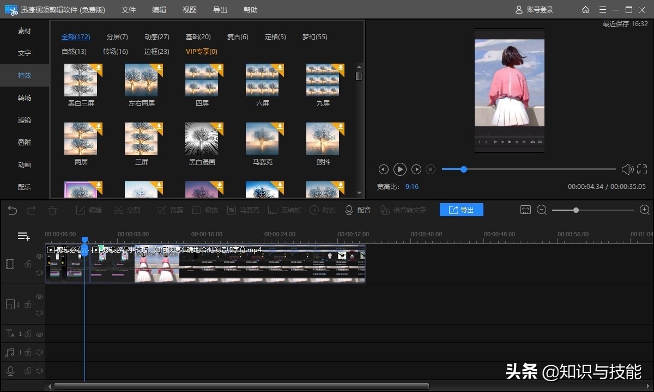The height and width of the screenshot is (392, 654).
Task: Click the add track icon
Action: coord(23,236)
